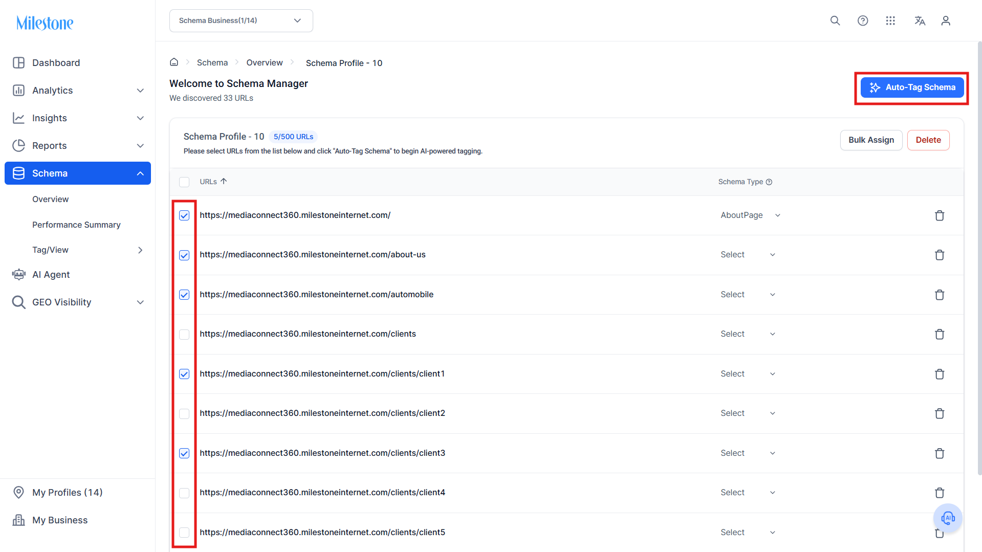Click the GEO Visibility magnifier icon
Screen dimensions: 982x552
pyautogui.click(x=18, y=302)
